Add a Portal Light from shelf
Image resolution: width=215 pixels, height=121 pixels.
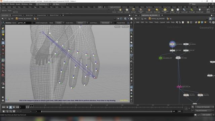tap(192, 10)
